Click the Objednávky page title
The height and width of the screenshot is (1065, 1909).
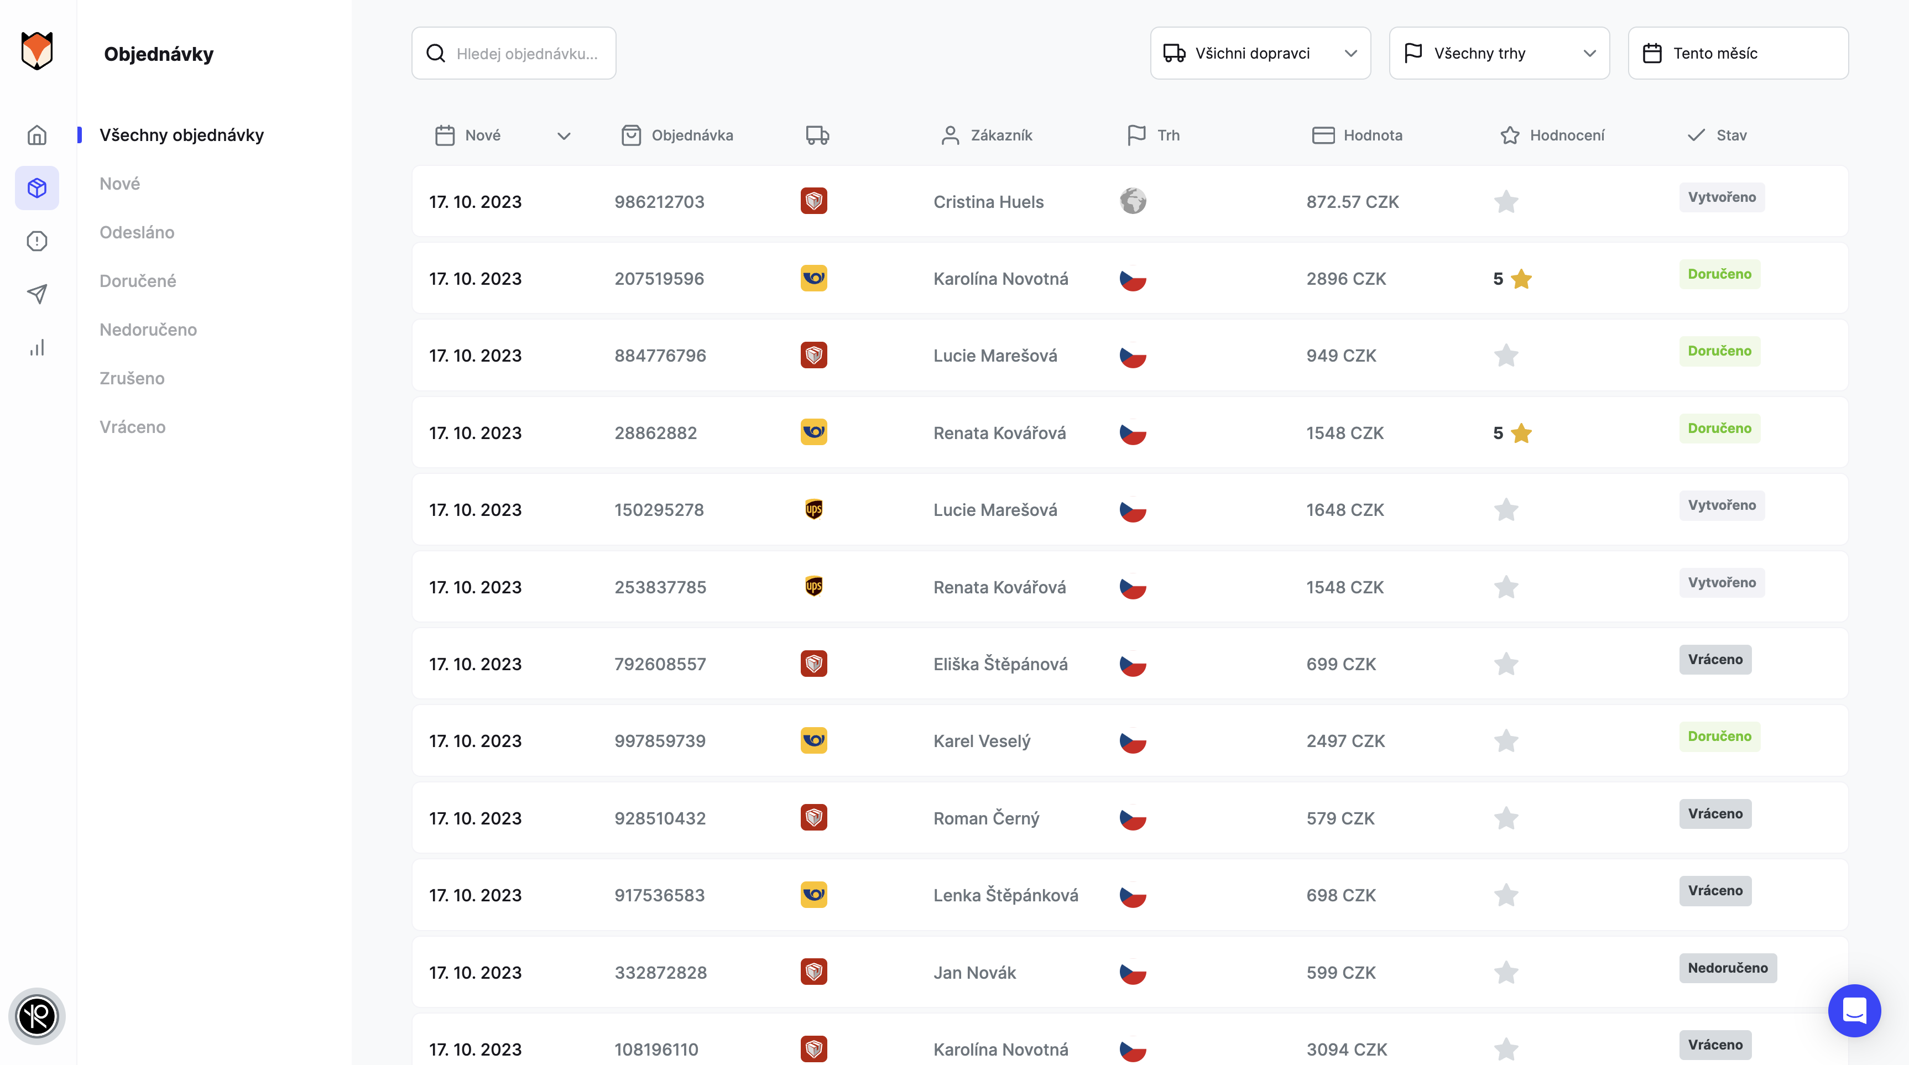(159, 54)
